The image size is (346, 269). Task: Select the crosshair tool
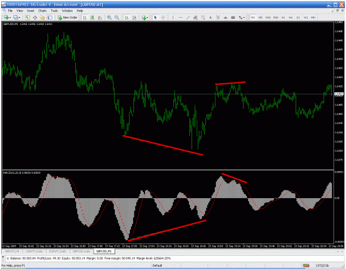(163, 17)
